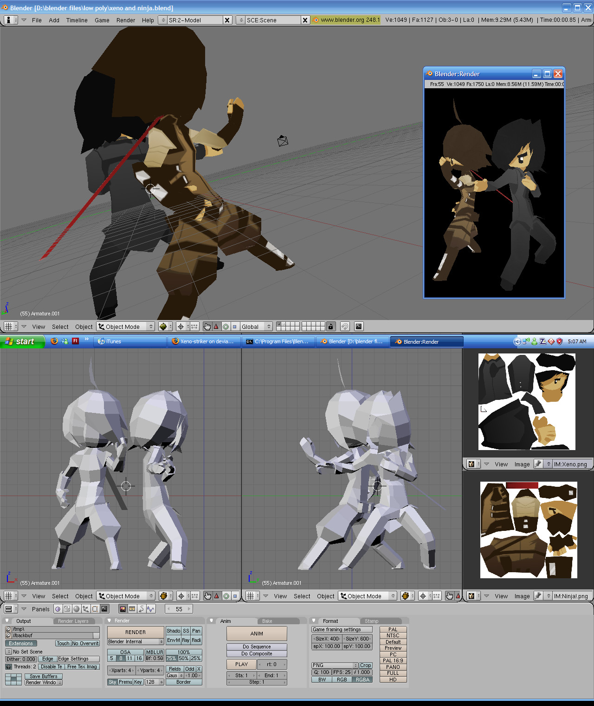
Task: Open Scene context in buttons window
Action: click(104, 609)
